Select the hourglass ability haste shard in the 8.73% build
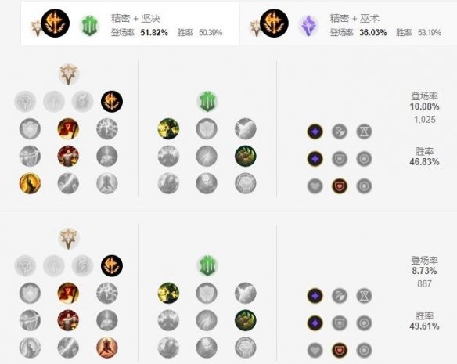The width and height of the screenshot is (457, 364). [364, 295]
